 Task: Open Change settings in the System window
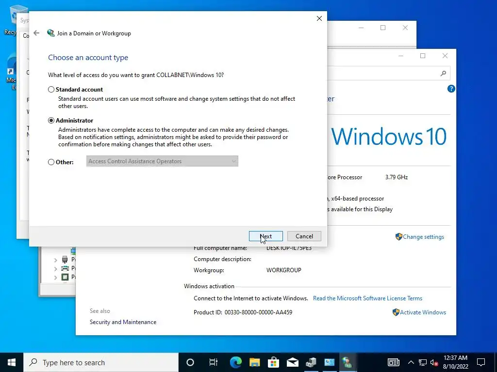tap(423, 236)
